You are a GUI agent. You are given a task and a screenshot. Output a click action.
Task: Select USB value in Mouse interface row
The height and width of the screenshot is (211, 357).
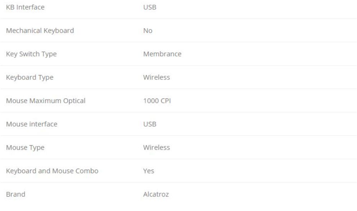click(150, 124)
